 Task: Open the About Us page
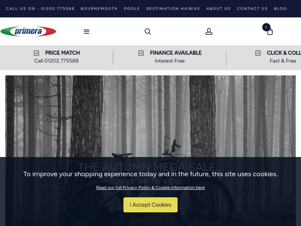click(x=218, y=8)
